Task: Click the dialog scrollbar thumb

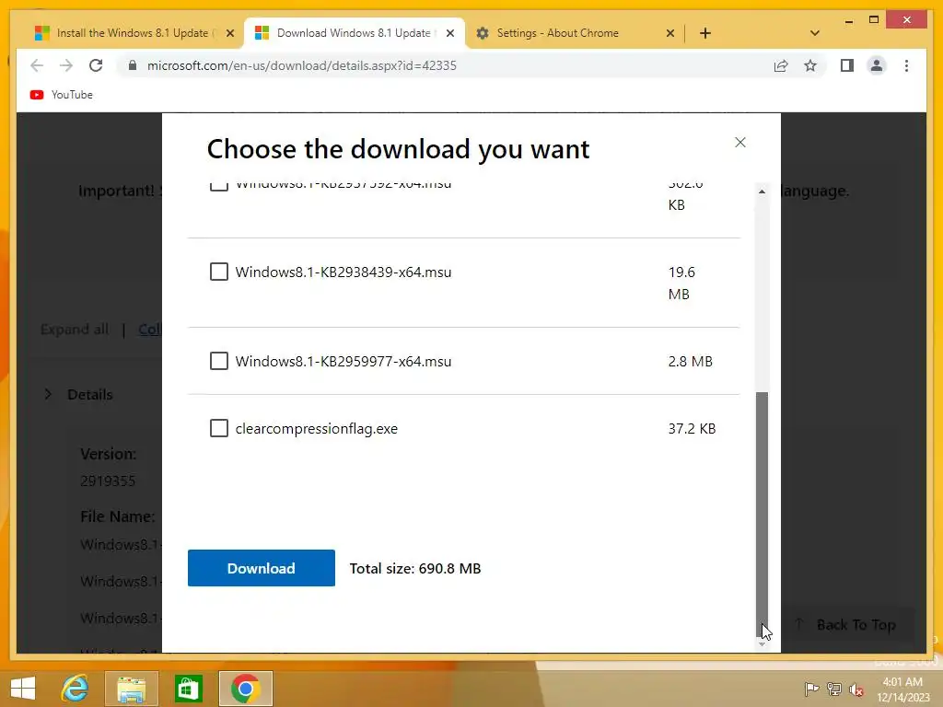Action: coord(762,514)
